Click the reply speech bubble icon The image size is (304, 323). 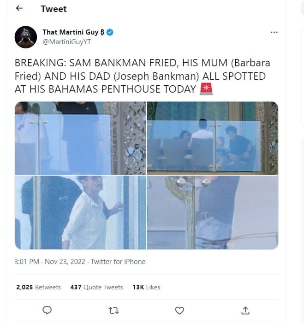click(47, 310)
